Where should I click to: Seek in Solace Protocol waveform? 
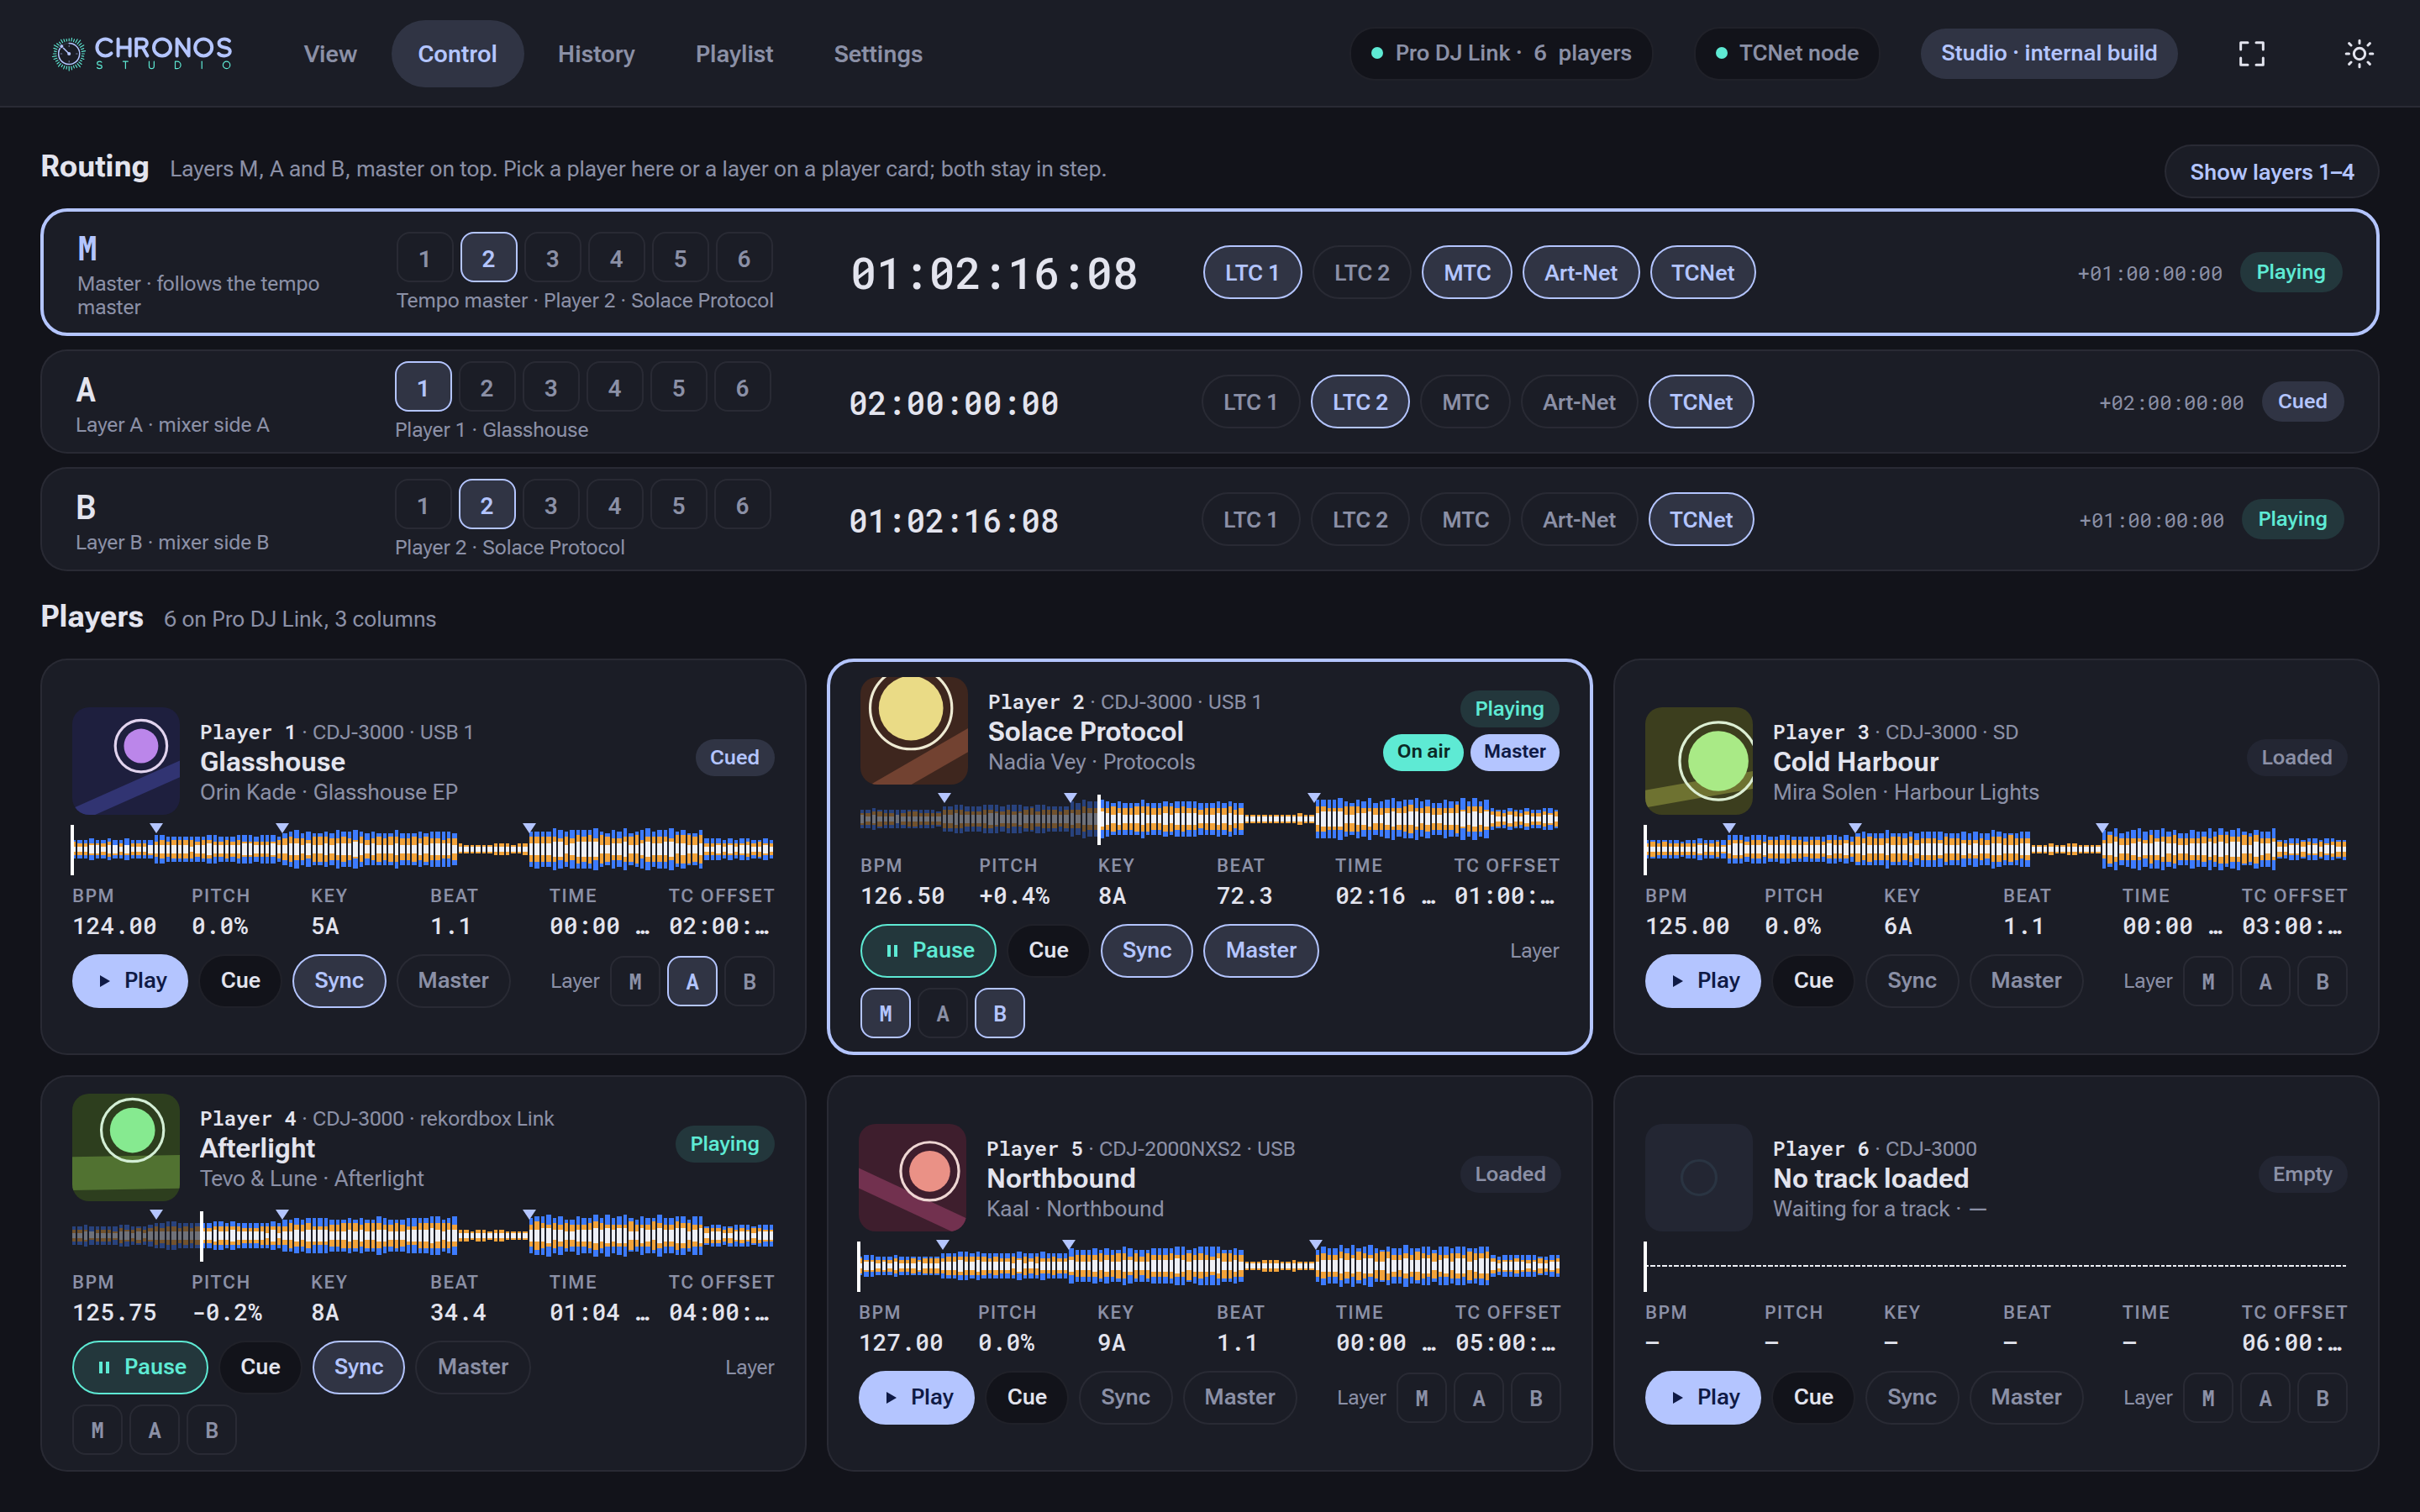click(1209, 817)
